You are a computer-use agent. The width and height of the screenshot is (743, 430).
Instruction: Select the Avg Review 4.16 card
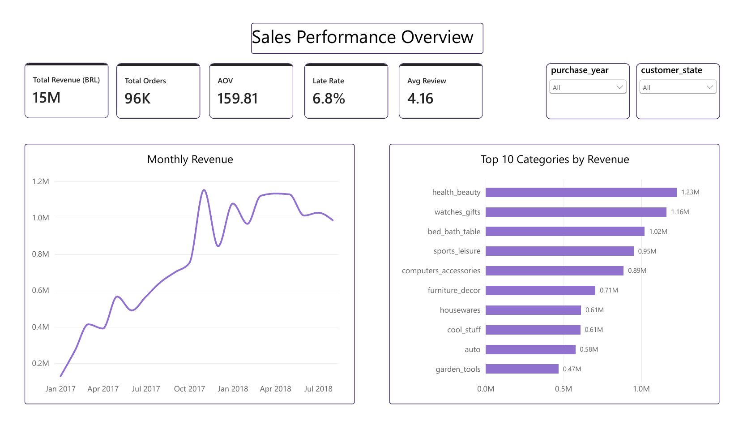pyautogui.click(x=441, y=91)
